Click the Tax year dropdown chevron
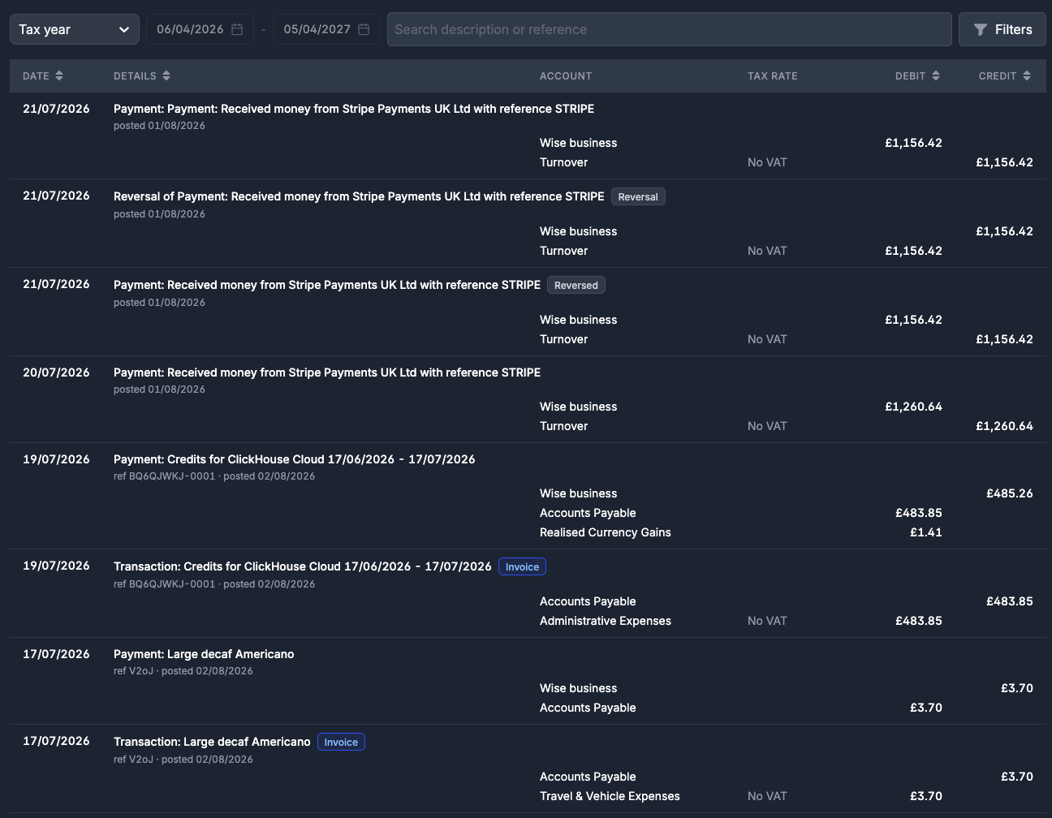Screen dimensions: 1052x818 click(x=124, y=29)
